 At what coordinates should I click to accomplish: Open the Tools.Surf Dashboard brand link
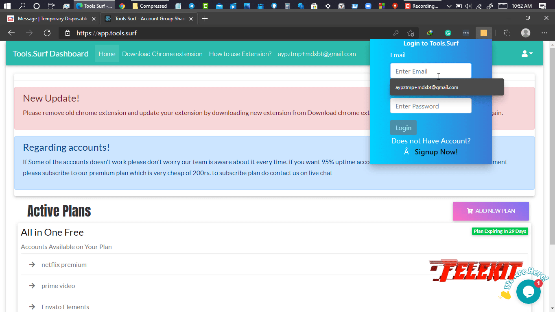click(x=50, y=54)
